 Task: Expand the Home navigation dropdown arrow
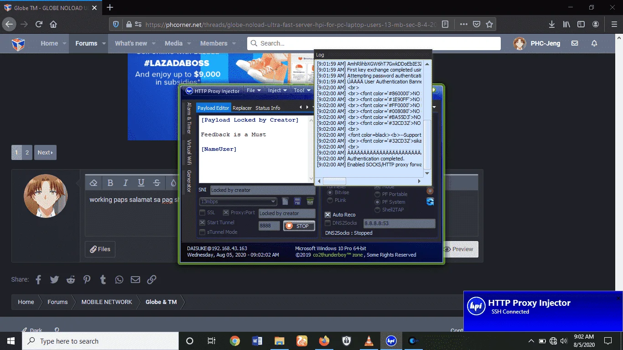65,44
